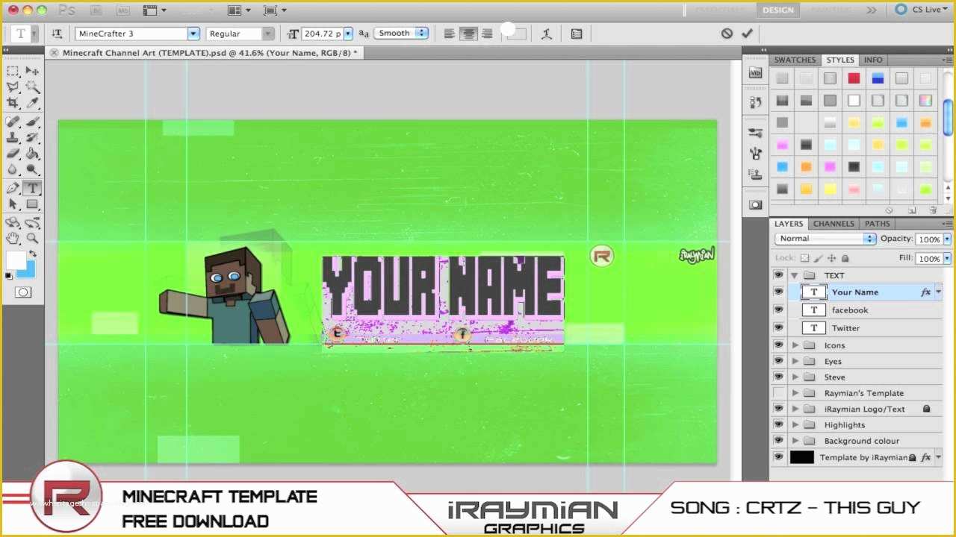
Task: Select the Dodge tool
Action: [32, 170]
